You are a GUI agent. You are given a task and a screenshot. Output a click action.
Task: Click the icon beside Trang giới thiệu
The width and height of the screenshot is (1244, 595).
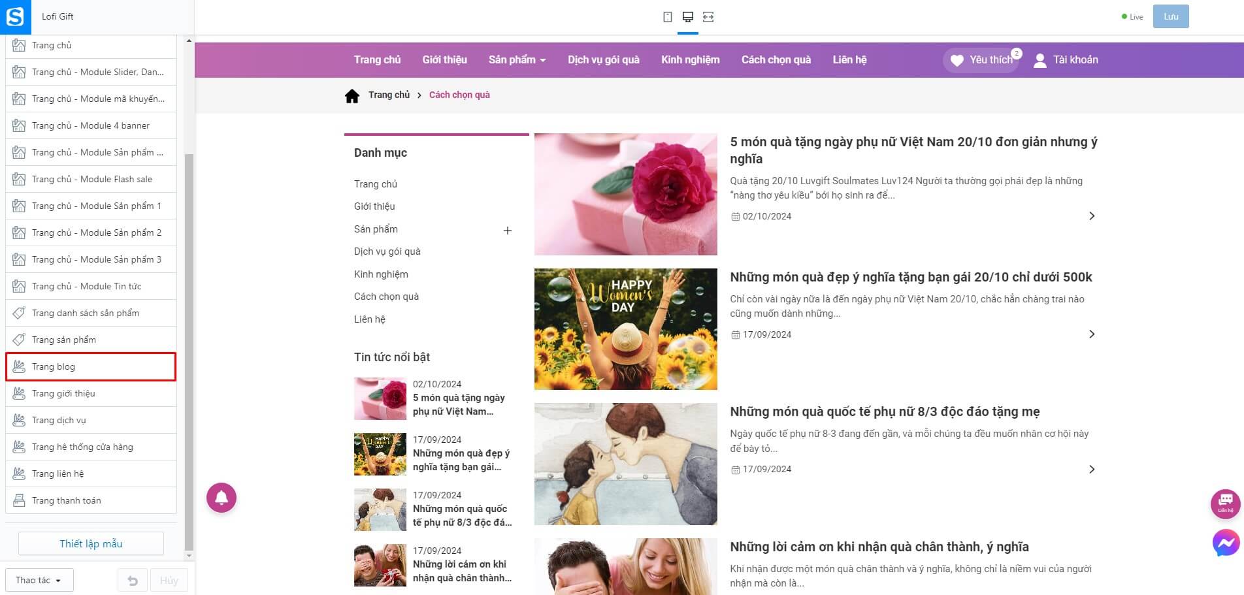pyautogui.click(x=19, y=393)
